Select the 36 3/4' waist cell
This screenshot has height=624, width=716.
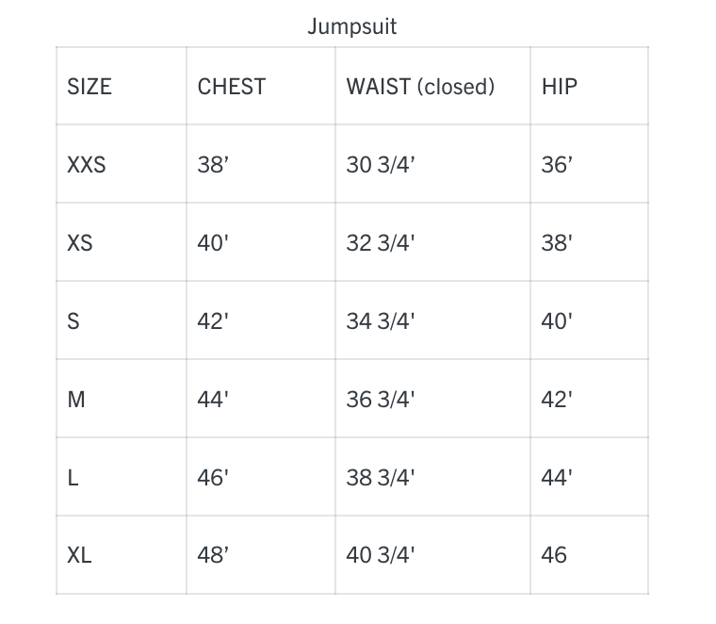[381, 400]
